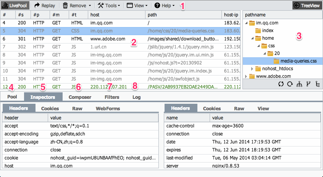Open the response View tab
323x177 pixels.
(263, 108)
